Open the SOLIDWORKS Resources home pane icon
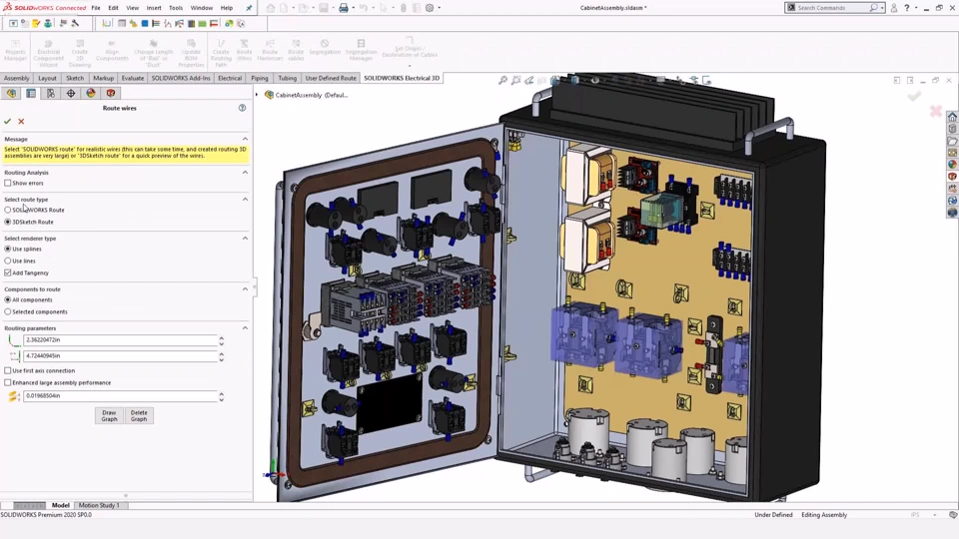 pyautogui.click(x=952, y=117)
